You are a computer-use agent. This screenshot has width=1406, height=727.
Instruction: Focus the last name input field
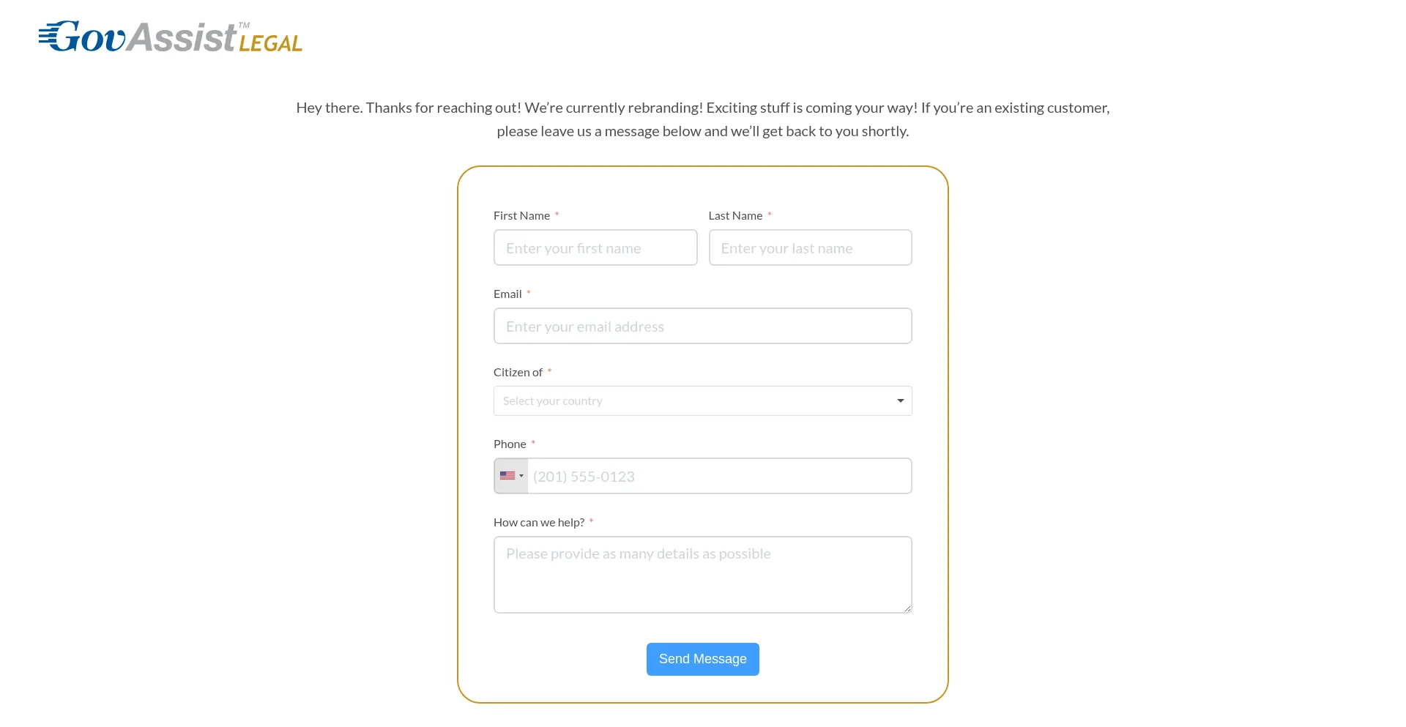pyautogui.click(x=810, y=248)
